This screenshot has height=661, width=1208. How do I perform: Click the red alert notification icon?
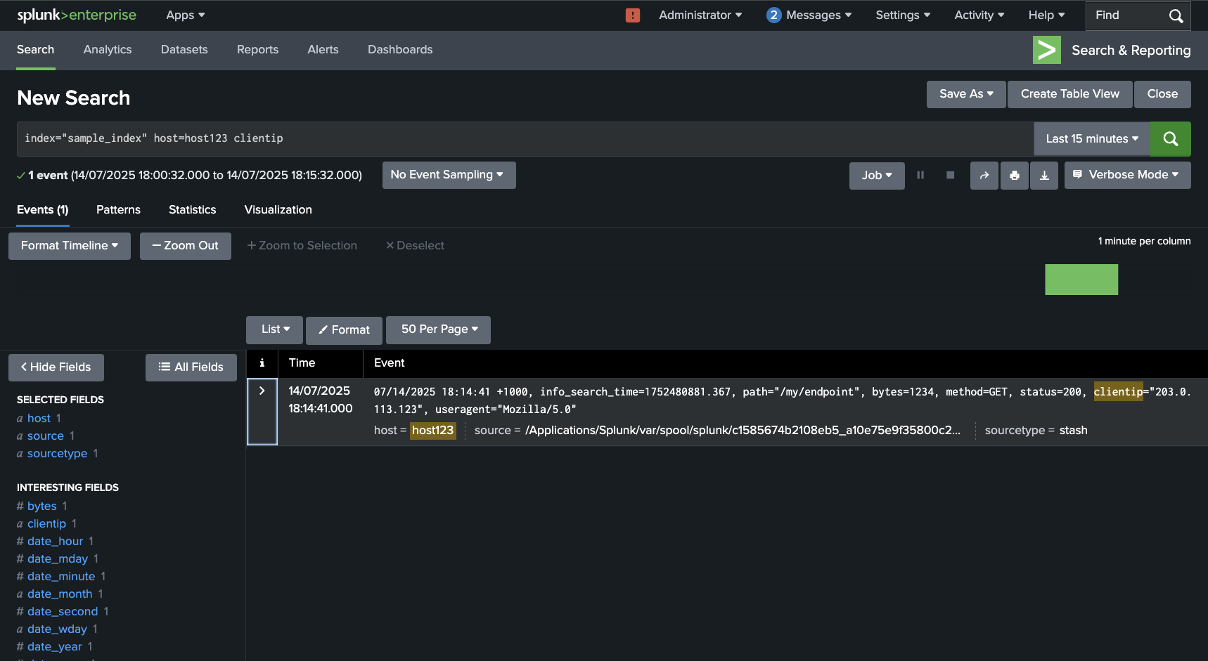[x=633, y=15]
